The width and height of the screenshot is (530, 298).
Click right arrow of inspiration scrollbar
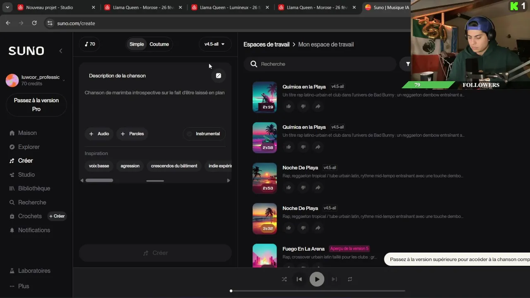point(229,180)
